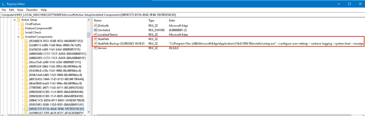
Task: Click folder icon of {3af36230-a269-11d1-b5bf-0000f8051515}
Action: (26, 49)
